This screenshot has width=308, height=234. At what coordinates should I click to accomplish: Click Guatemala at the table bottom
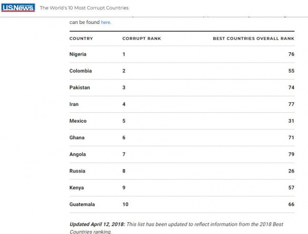coord(82,204)
